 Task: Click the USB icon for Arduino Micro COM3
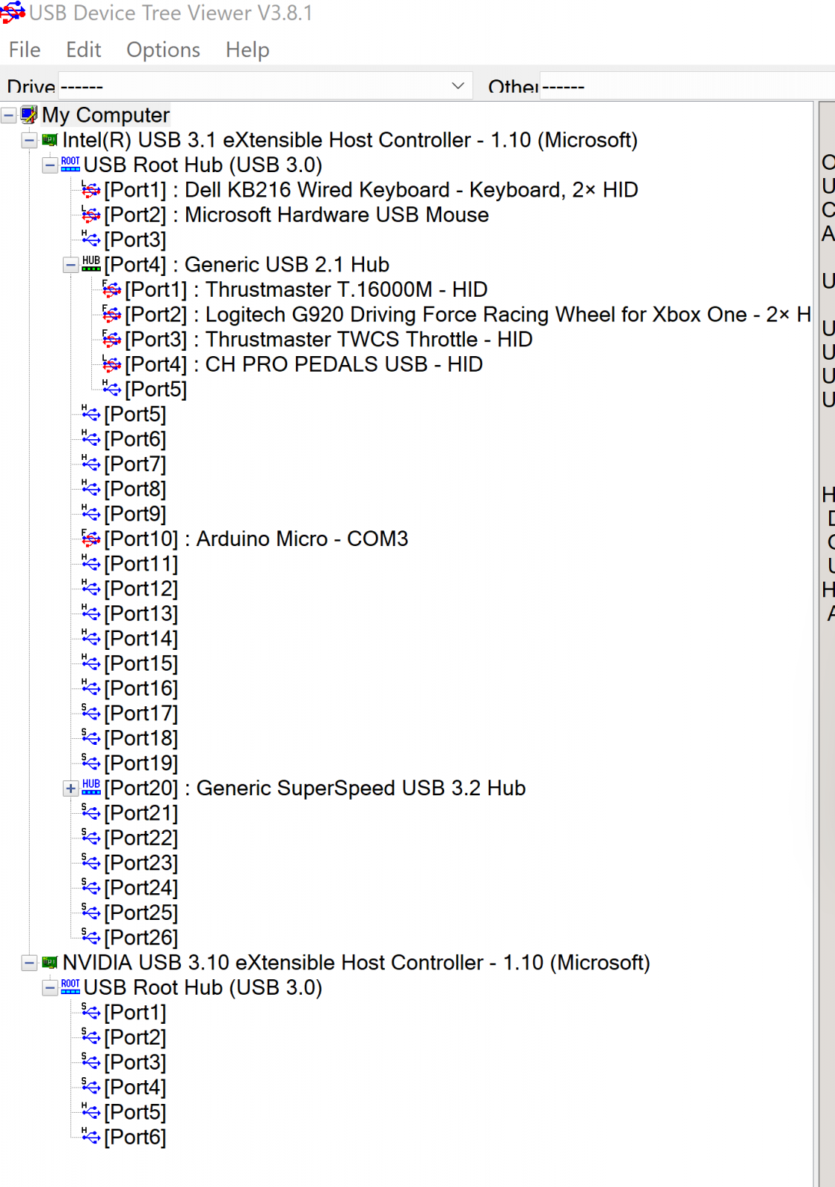(x=91, y=539)
